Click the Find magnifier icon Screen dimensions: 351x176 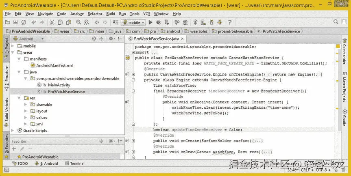(78, 22)
